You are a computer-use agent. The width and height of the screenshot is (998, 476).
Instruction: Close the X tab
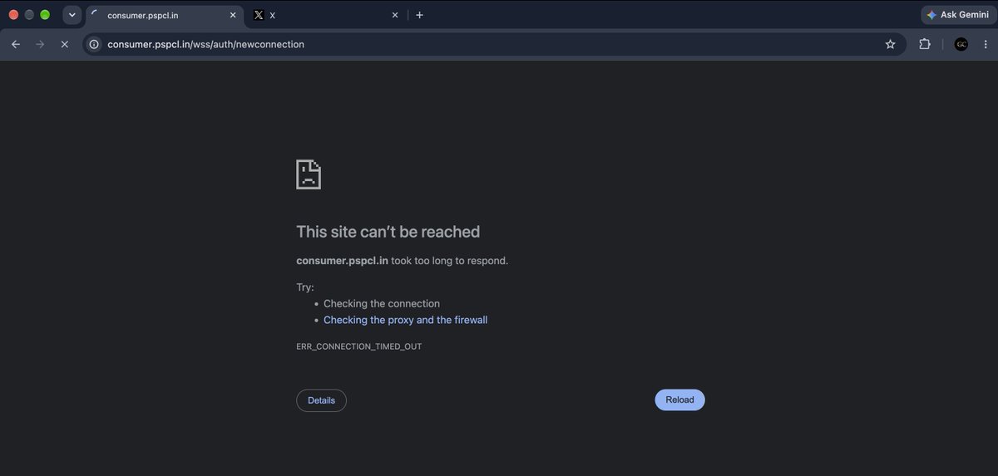coord(394,15)
